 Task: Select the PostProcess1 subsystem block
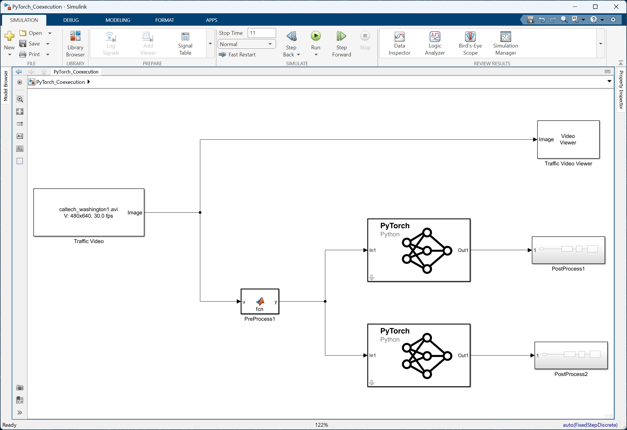[568, 250]
